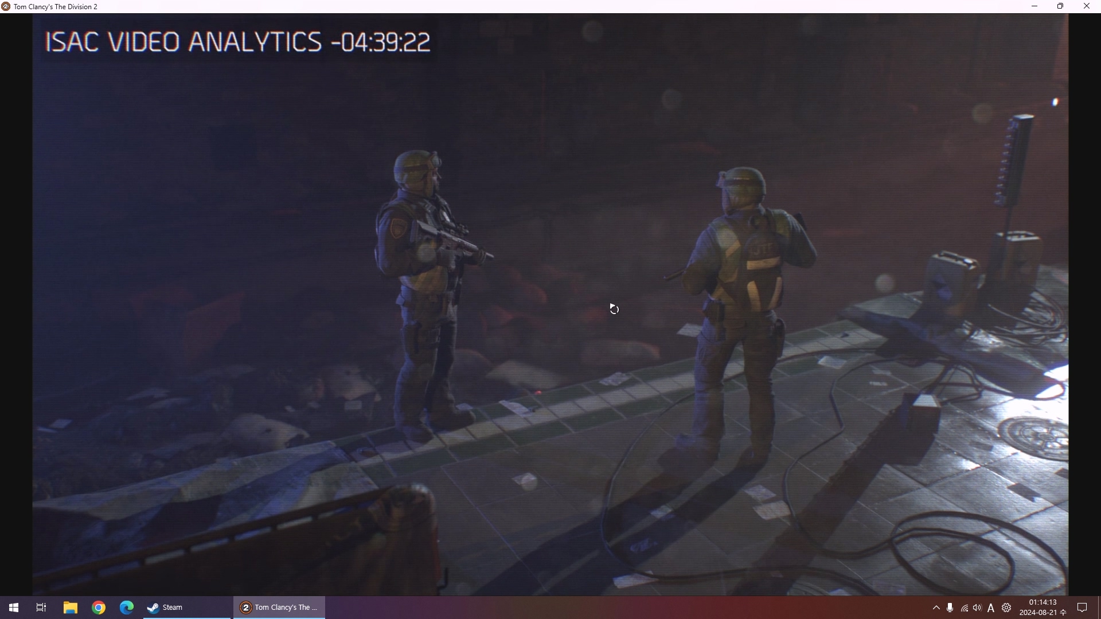Open Google Chrome from the taskbar
1101x619 pixels.
pos(99,608)
